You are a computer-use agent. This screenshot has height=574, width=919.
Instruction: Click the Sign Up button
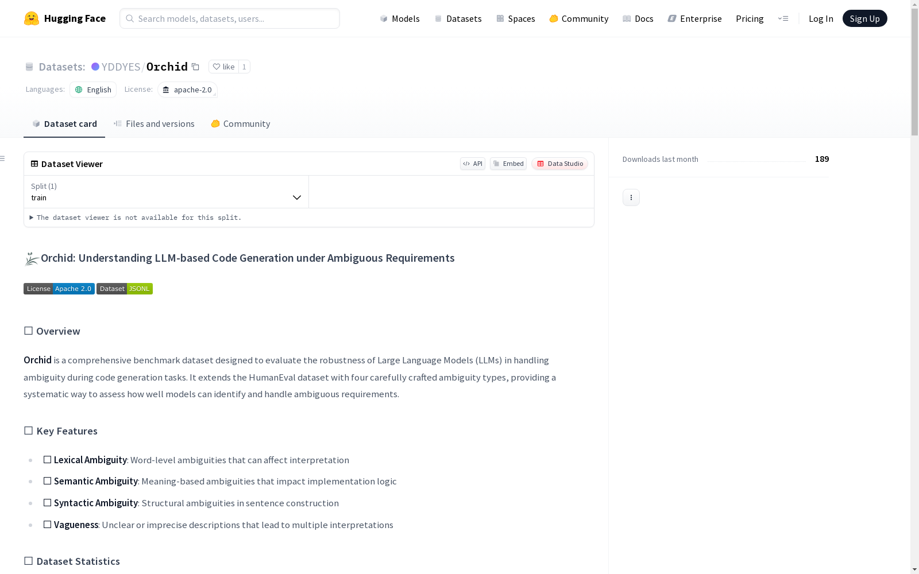[864, 18]
